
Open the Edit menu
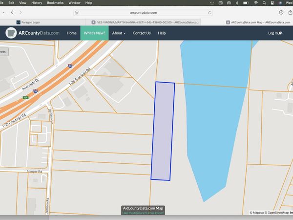tap(11, 3)
